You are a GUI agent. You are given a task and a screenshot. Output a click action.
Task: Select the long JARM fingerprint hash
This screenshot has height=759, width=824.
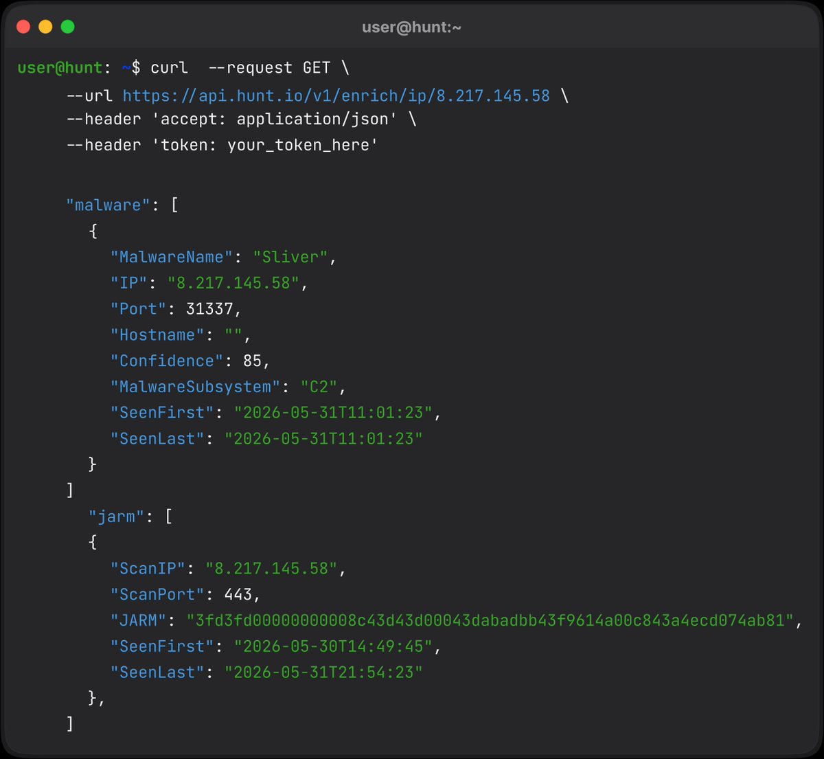[x=490, y=621]
